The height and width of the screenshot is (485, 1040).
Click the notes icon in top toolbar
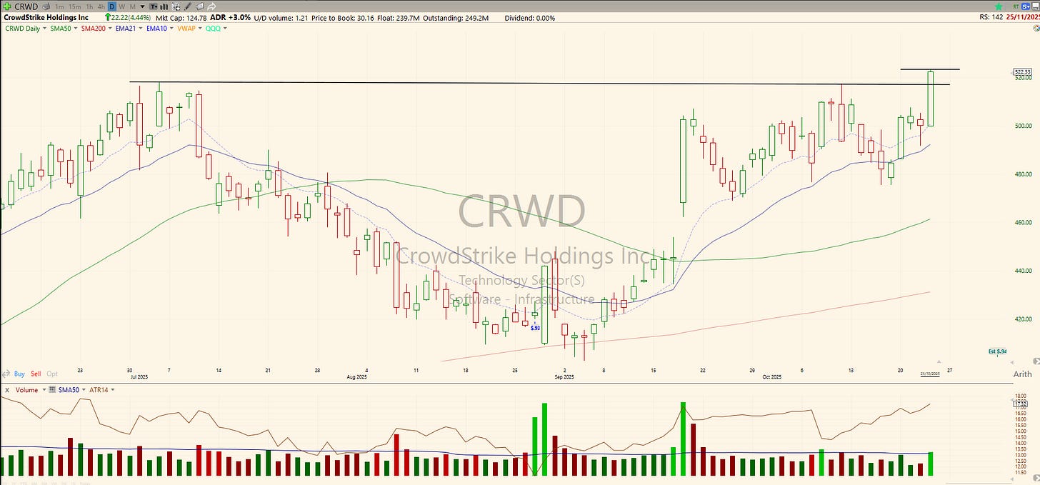coord(200,6)
